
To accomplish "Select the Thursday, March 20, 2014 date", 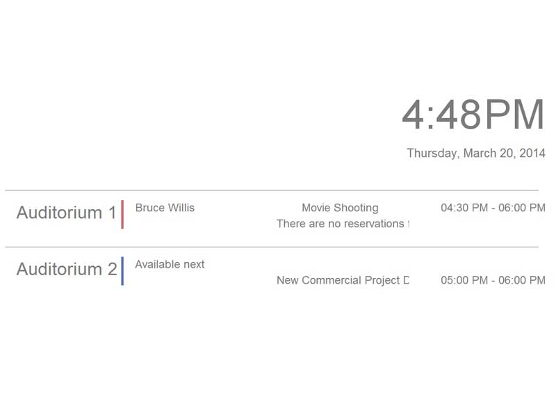I will 476,153.
